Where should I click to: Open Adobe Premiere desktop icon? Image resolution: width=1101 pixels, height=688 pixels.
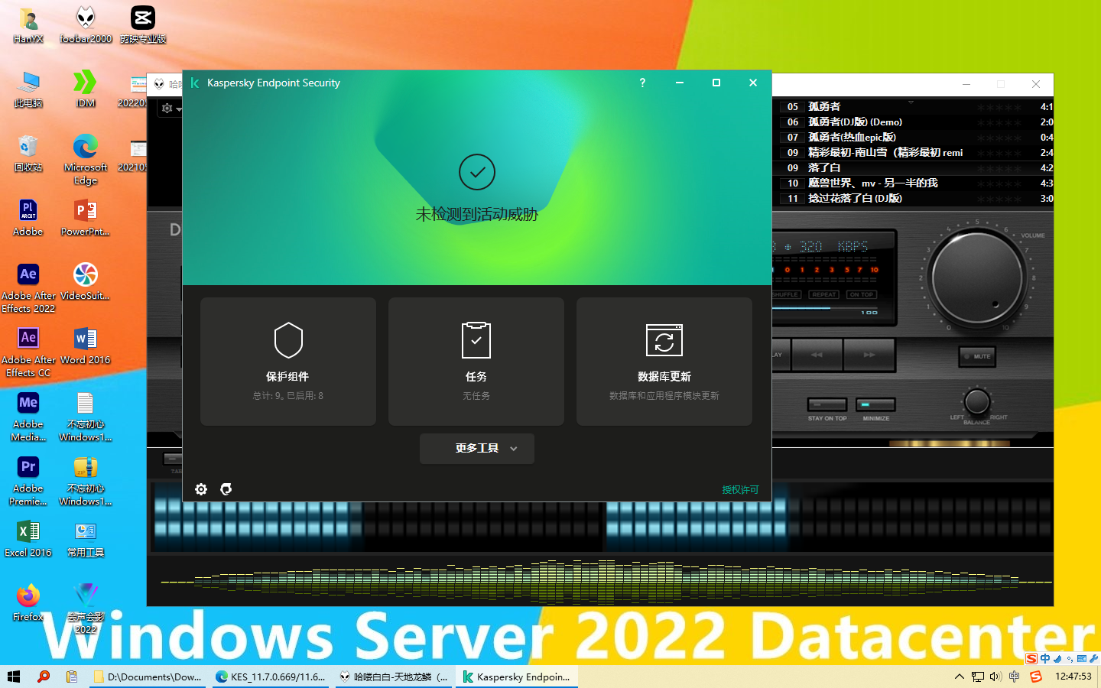[x=28, y=480]
